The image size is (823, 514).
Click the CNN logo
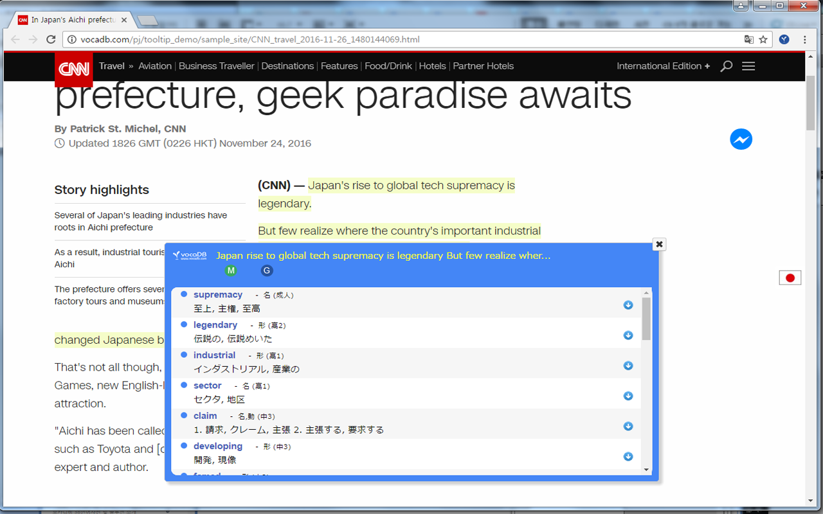coord(73,69)
